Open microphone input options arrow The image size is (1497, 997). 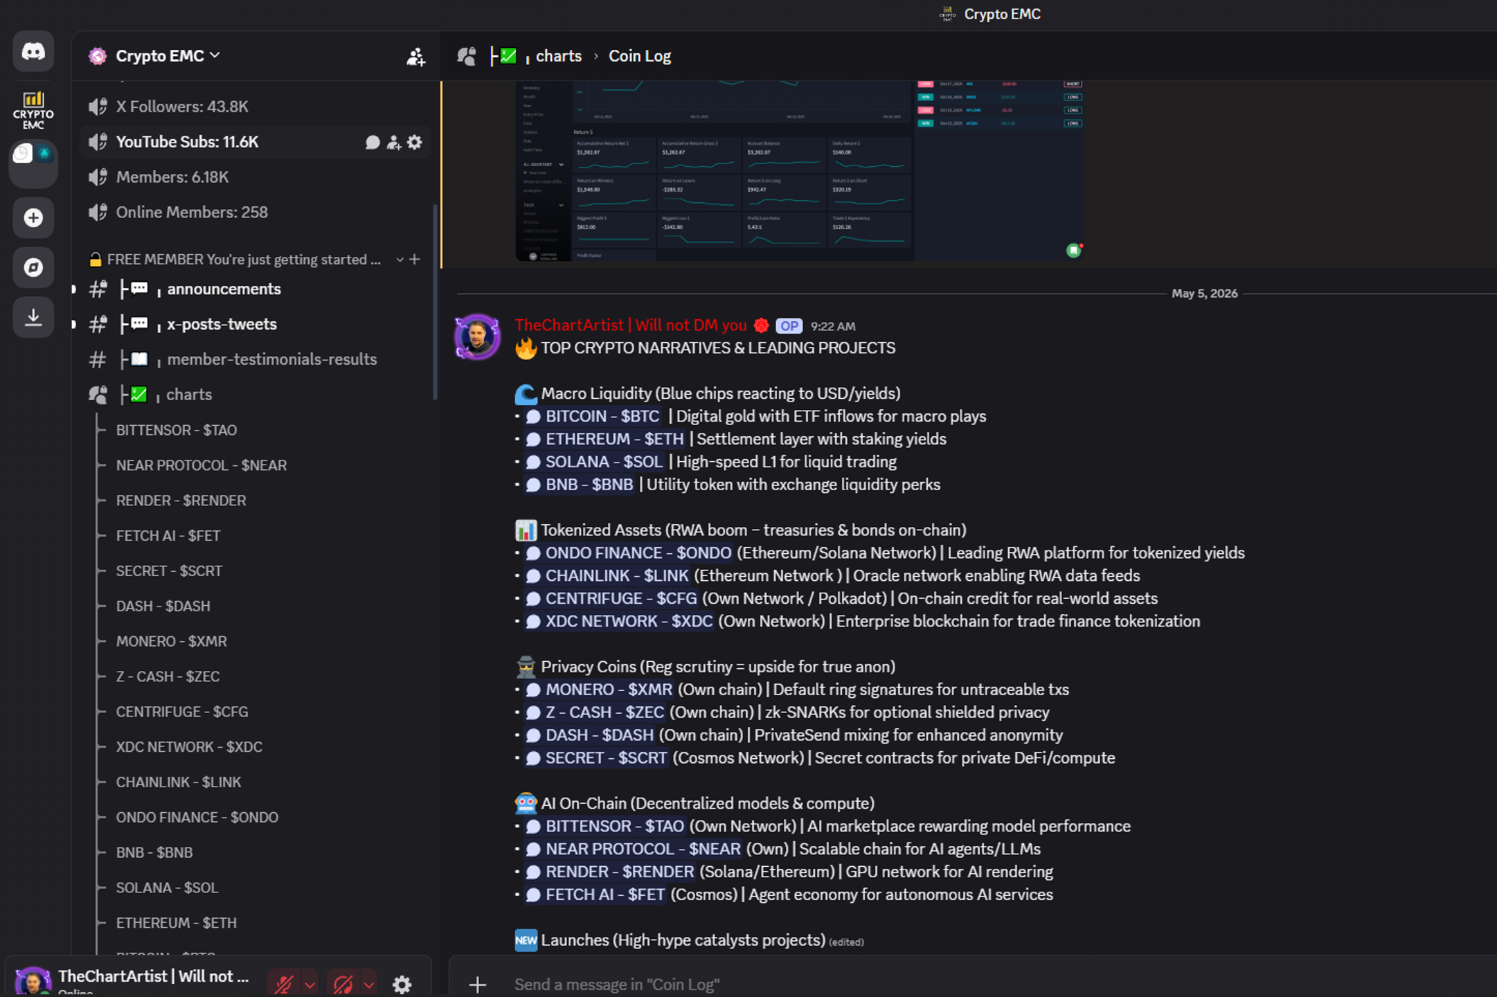click(310, 984)
